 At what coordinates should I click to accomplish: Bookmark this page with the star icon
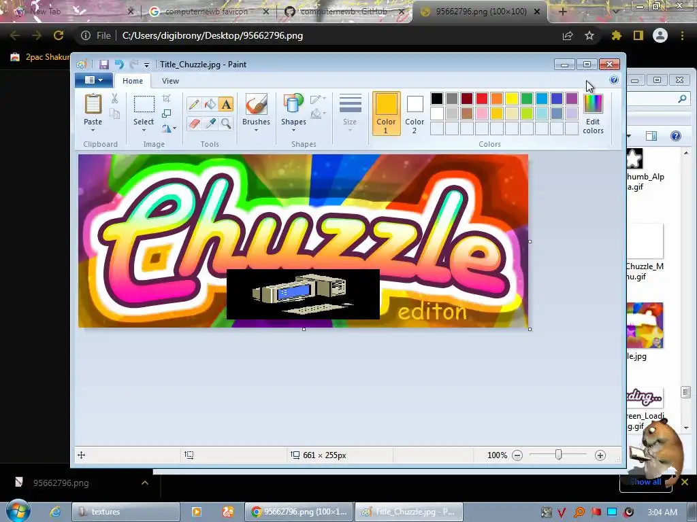(x=589, y=35)
